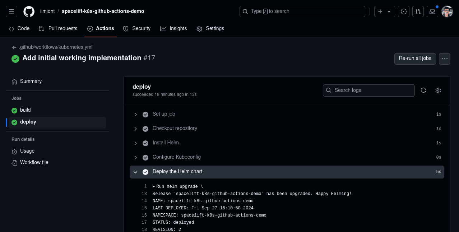459x232 pixels.
Task: Expand the Install Helm step
Action: tap(287, 143)
